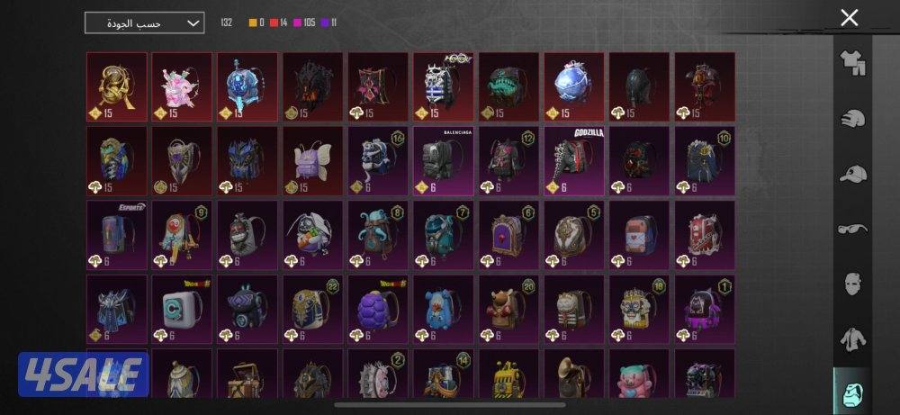The height and width of the screenshot is (415, 900).
Task: Open the sort by quality dropdown
Action: [144, 23]
